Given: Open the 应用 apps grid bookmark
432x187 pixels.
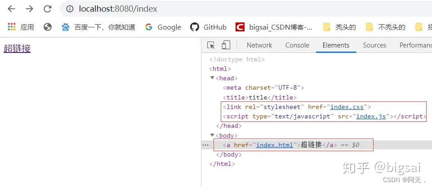Looking at the screenshot, I should click(x=21, y=27).
